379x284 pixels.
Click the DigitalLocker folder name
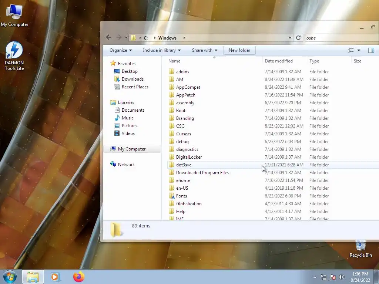pyautogui.click(x=189, y=157)
